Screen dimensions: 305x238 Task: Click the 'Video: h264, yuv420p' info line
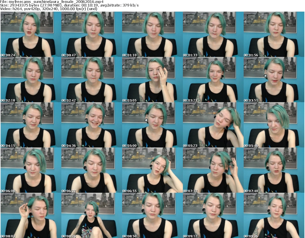click(x=49, y=9)
